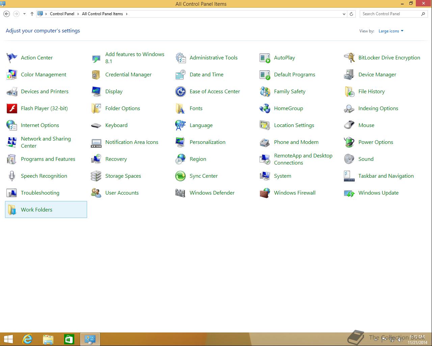This screenshot has width=432, height=346.
Task: Click the Windows Update icon
Action: 349,193
